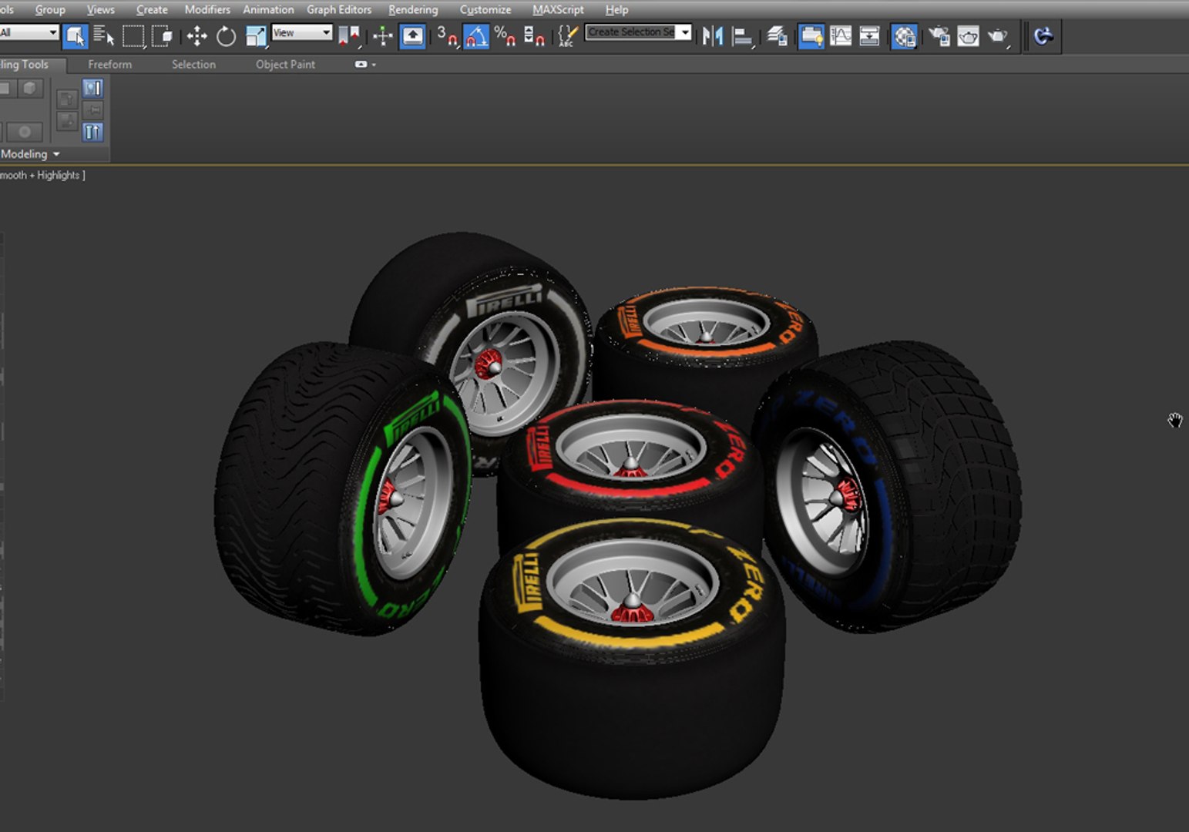Open the Modifiers menu
This screenshot has width=1189, height=832.
tap(207, 9)
